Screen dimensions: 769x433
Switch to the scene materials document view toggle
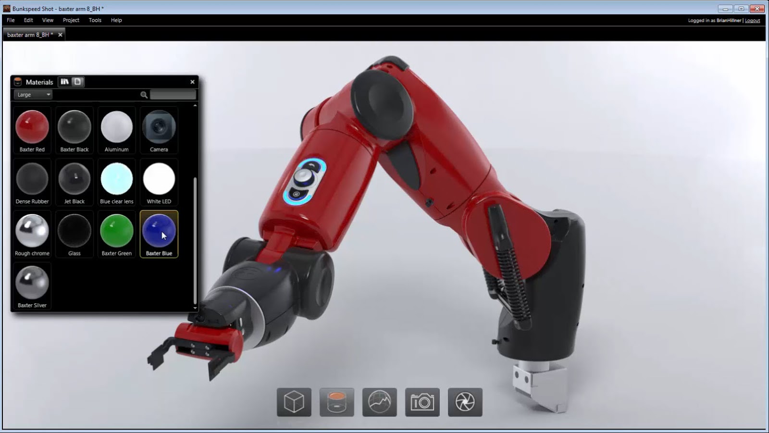coord(78,82)
